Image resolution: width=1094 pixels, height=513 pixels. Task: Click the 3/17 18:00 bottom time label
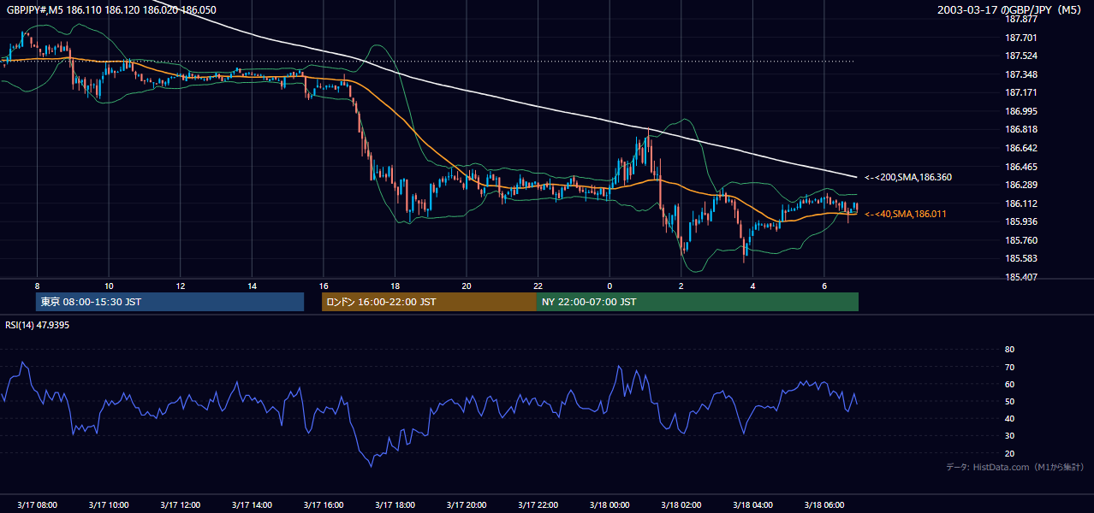pyautogui.click(x=395, y=505)
